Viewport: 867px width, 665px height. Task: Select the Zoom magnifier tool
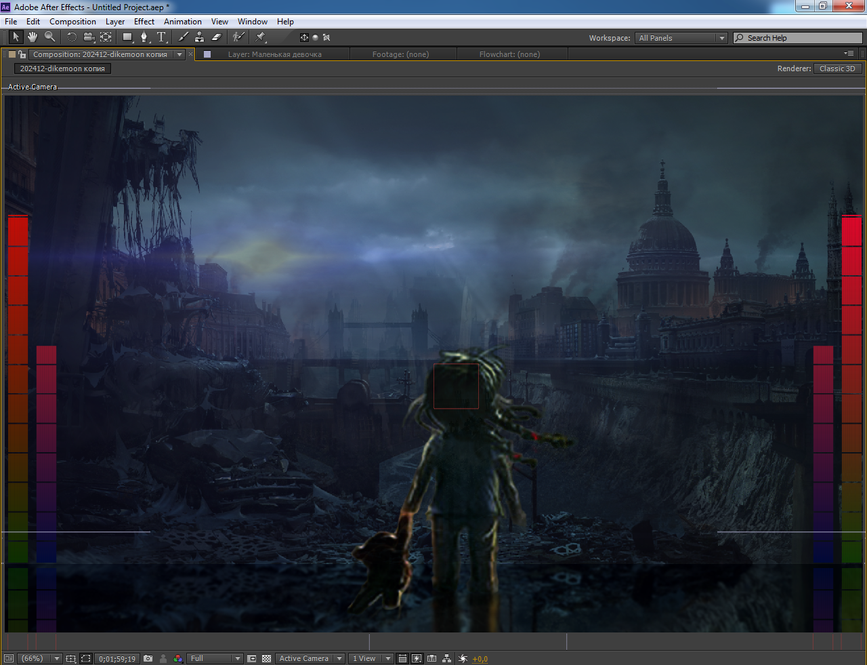(x=49, y=37)
